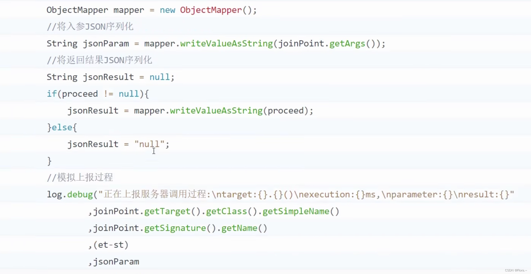Screen dimensions: 531x274
Task: Click the 'String jsonParam' declaration line
Action: (216, 43)
